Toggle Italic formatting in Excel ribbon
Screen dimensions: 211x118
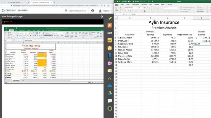[x=128, y=11]
